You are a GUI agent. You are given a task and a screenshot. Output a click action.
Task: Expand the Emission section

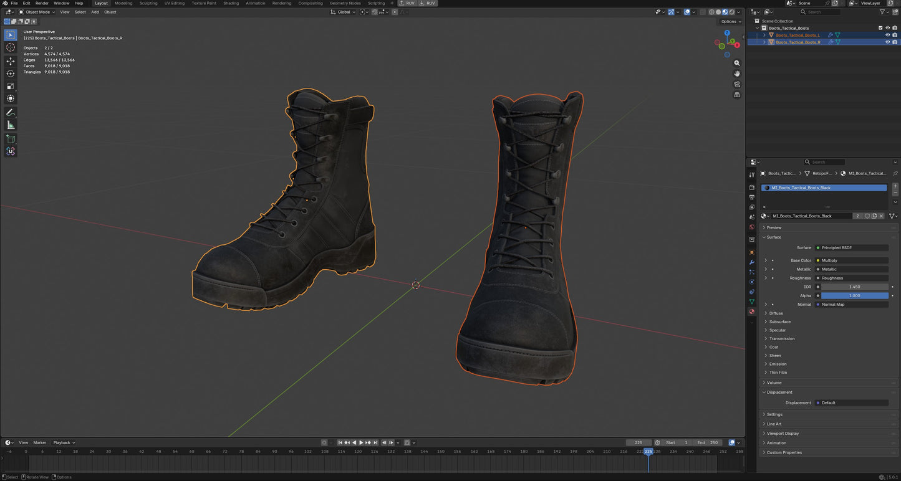tap(778, 364)
